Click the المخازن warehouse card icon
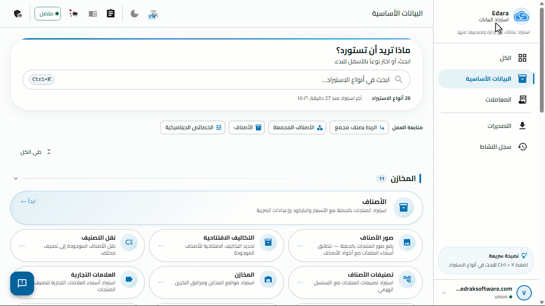Screen dimensions: 545x306 [x=268, y=279]
